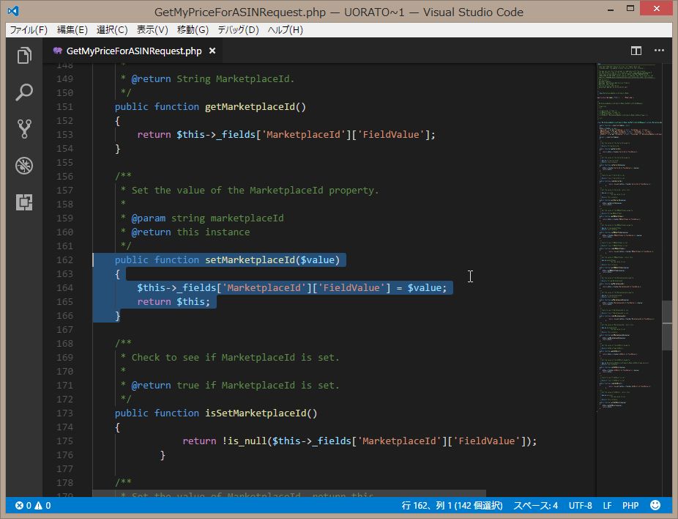
Task: Open the Extensions view in activity bar
Action: [x=24, y=202]
